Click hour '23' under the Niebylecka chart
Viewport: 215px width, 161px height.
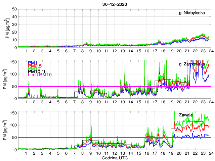203,51
